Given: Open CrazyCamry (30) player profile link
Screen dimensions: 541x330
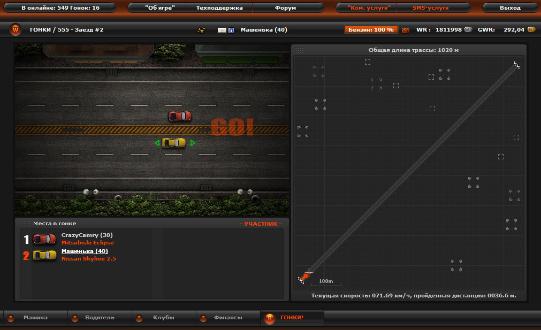Looking at the screenshot, I should click(87, 235).
